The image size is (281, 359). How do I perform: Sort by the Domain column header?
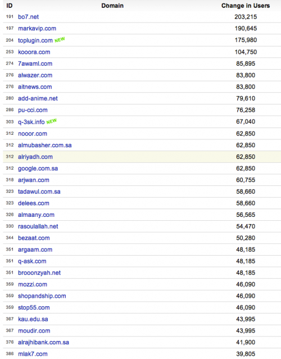click(112, 6)
